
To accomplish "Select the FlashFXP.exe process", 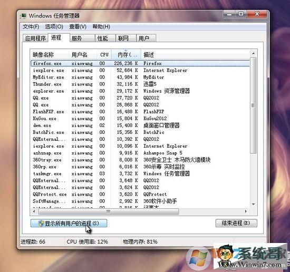I will click(140, 112).
